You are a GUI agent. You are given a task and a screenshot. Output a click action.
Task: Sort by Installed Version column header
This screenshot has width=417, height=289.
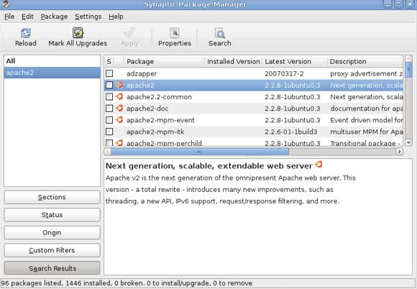click(x=233, y=61)
